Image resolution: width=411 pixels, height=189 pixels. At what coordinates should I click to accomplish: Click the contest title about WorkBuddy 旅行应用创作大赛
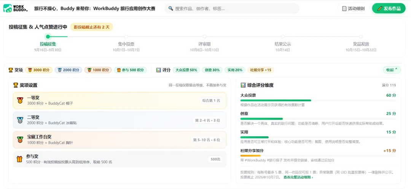95,8
